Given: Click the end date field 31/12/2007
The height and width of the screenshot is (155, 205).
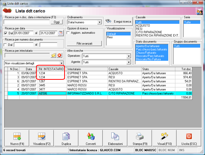Looking at the screenshot, I should (48, 33).
